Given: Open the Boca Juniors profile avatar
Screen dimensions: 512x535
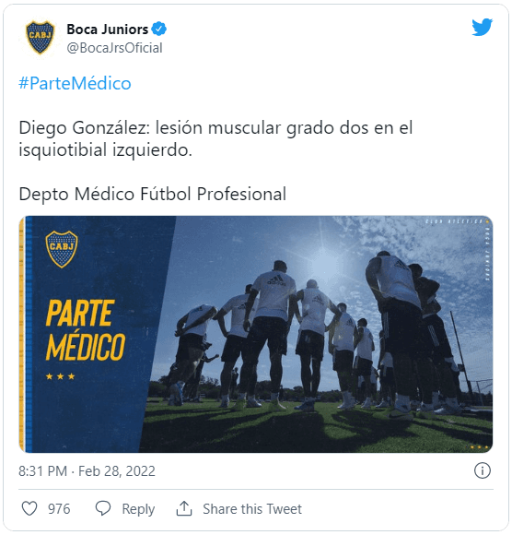Looking at the screenshot, I should click(41, 37).
